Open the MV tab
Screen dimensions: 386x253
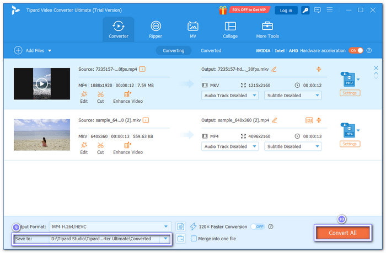tap(193, 30)
